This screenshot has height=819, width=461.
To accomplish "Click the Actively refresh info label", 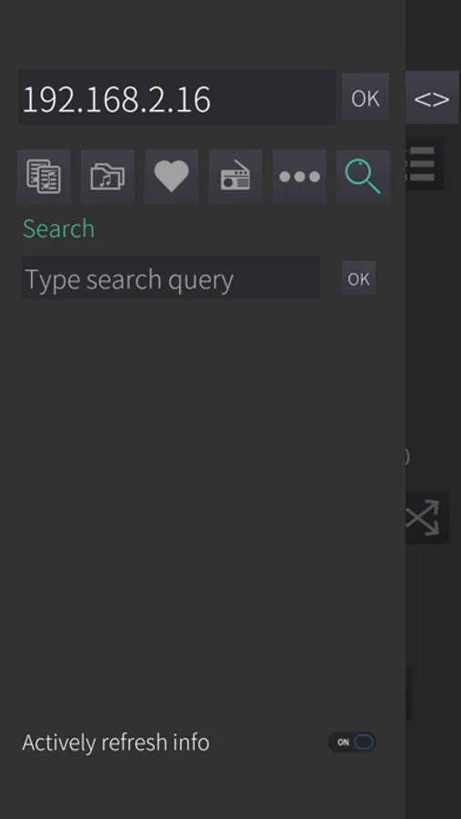I will click(x=115, y=743).
